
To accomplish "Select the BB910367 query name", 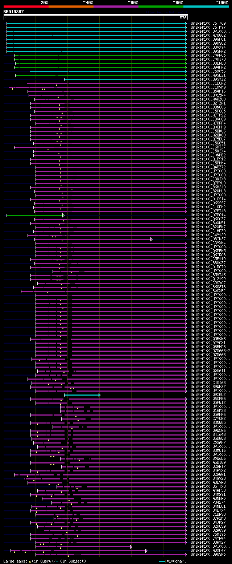I will tap(14, 12).
